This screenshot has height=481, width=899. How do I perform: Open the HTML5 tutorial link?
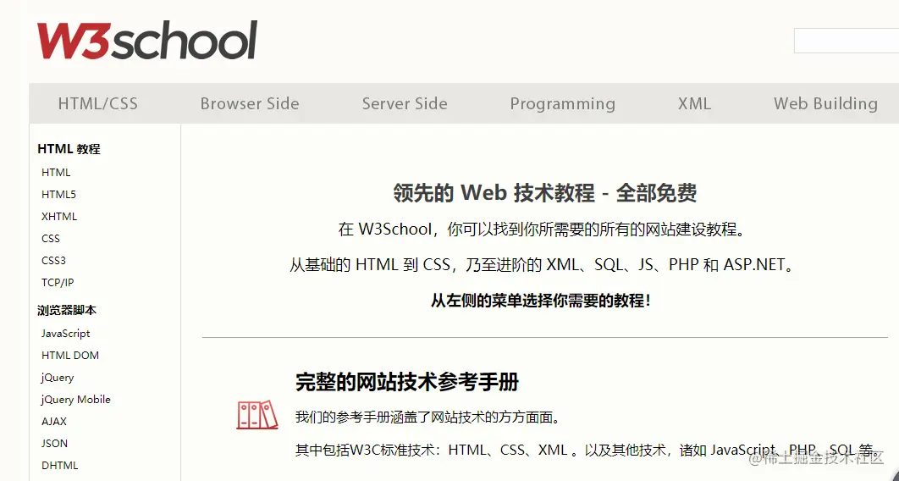point(58,195)
